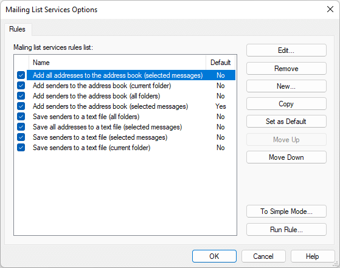Confirm with the OK button
The width and height of the screenshot is (340, 268).
point(214,256)
